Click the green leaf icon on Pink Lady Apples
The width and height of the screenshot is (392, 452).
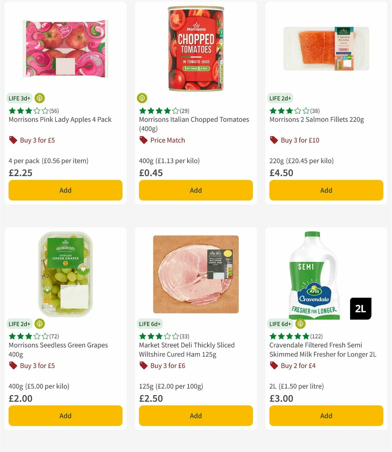click(39, 98)
